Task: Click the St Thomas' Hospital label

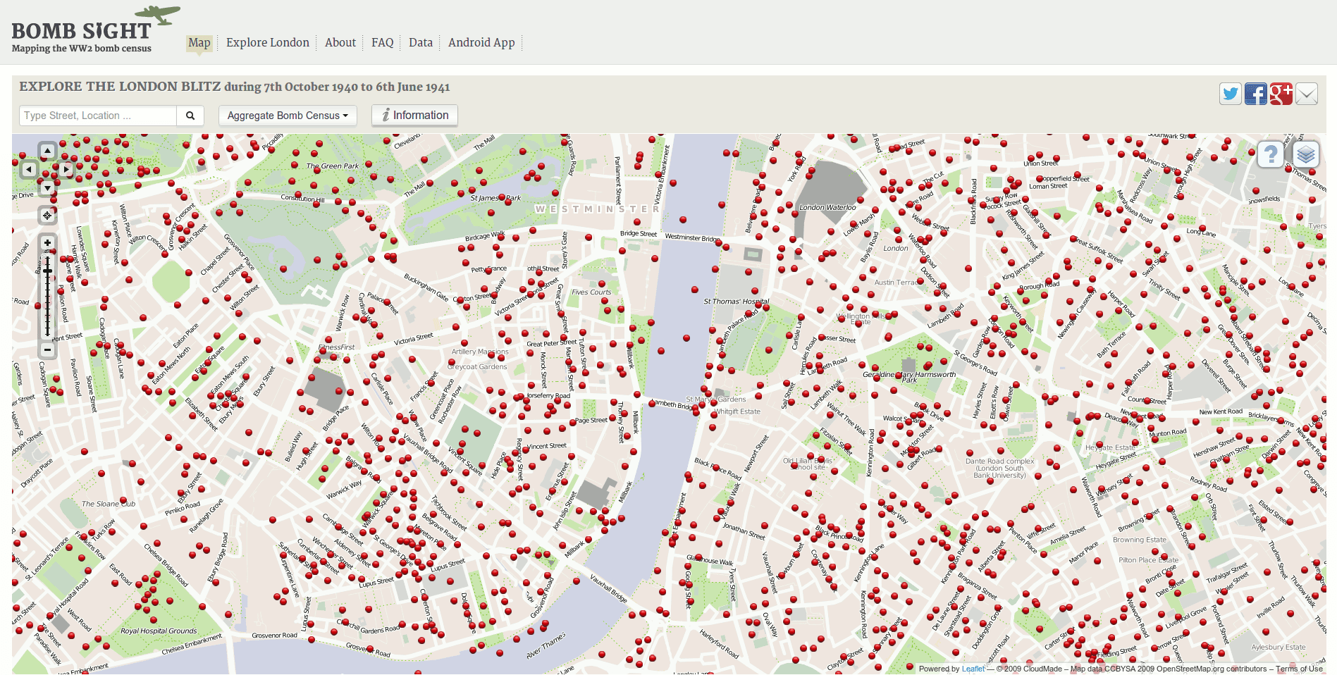Action: (x=737, y=301)
